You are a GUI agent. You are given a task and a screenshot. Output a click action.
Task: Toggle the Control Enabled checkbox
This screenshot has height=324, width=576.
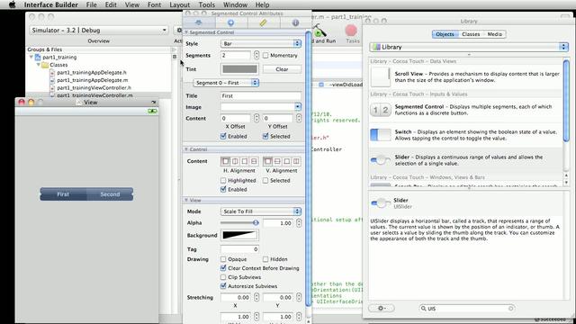pyautogui.click(x=223, y=189)
